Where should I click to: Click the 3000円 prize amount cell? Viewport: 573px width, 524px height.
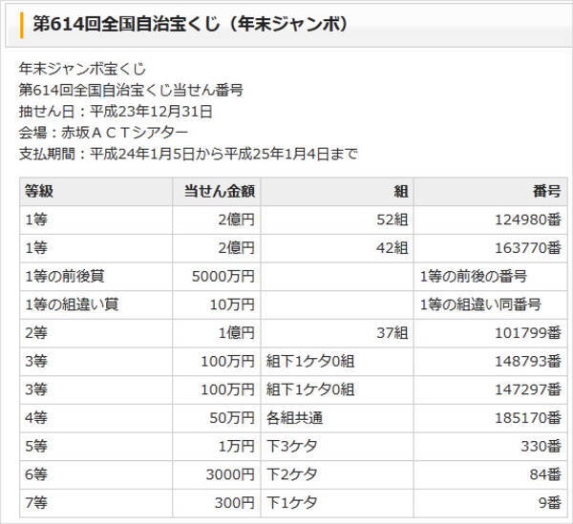(x=230, y=474)
